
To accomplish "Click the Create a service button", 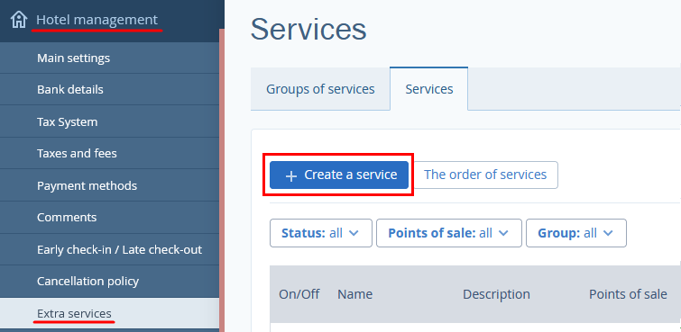I will coord(339,175).
